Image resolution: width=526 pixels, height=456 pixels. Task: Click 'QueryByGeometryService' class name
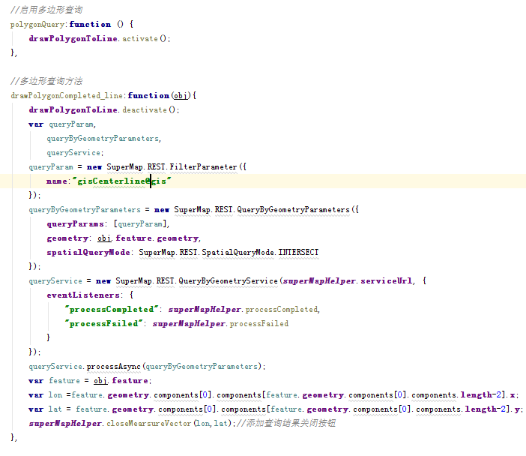coord(228,280)
